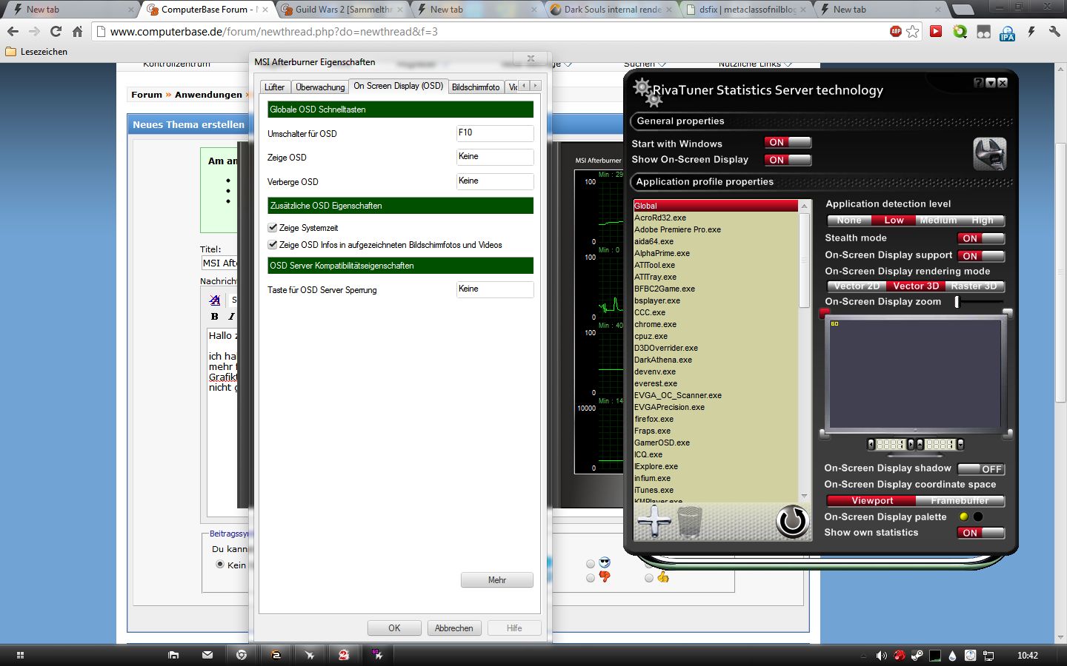This screenshot has height=666, width=1067.
Task: Open the Chrome icon on the taskbar
Action: [x=241, y=655]
